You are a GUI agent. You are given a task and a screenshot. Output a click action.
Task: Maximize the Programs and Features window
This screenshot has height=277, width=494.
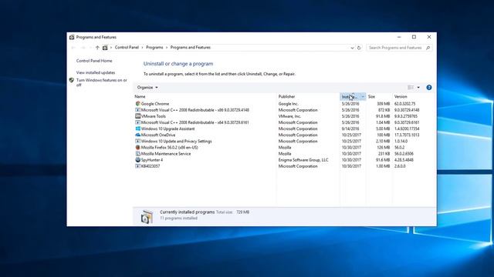tap(414, 37)
